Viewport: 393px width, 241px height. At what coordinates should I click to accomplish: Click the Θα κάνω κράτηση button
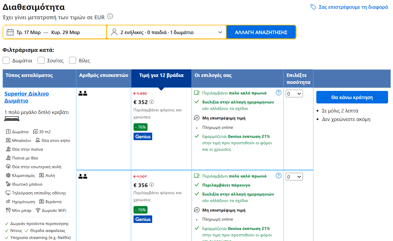[x=352, y=97]
